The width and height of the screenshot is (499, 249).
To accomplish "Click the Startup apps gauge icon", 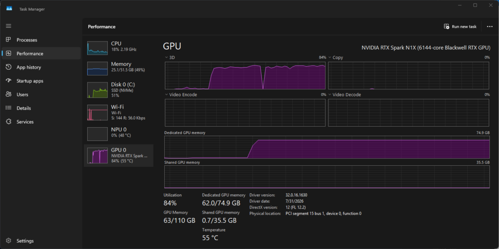I will tap(9, 81).
